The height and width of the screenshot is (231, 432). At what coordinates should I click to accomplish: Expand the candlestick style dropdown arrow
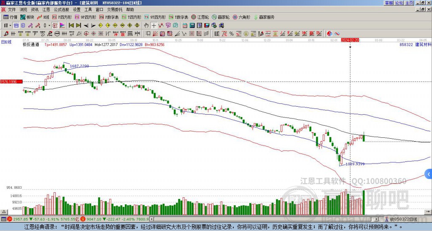[49, 25]
